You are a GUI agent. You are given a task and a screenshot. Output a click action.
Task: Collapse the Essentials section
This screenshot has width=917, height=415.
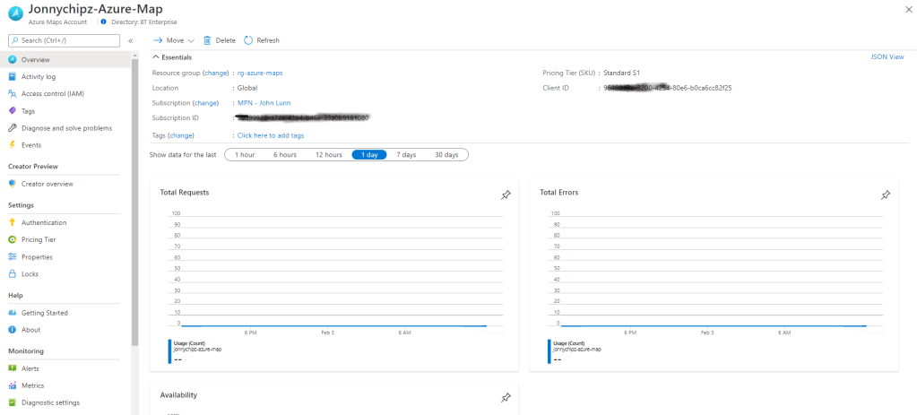pos(156,57)
